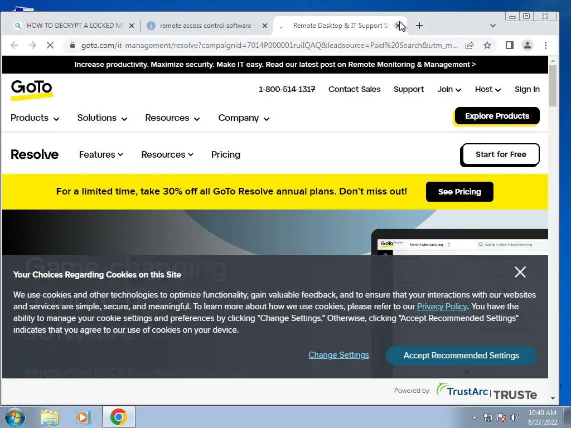Open Chrome's three-dot menu
This screenshot has height=428, width=571.
click(545, 45)
